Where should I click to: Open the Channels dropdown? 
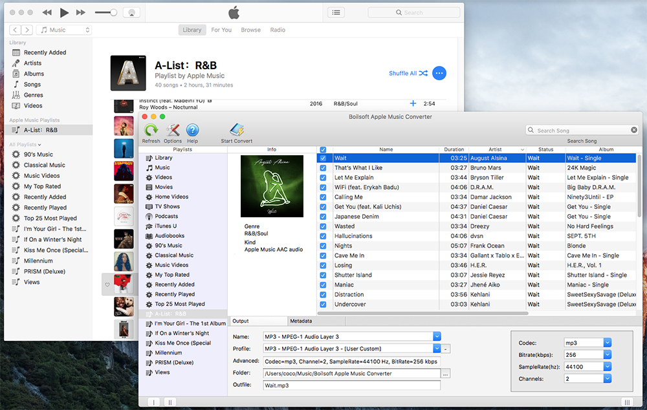point(608,379)
